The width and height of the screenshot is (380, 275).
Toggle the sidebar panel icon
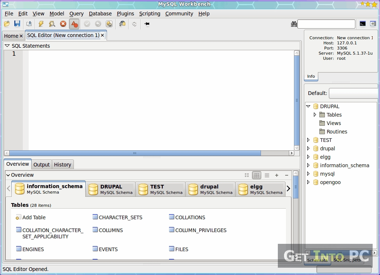tap(373, 24)
